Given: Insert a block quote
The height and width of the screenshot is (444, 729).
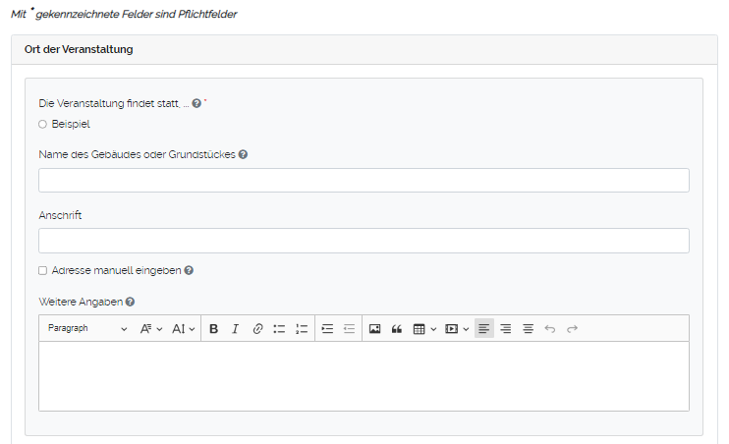Looking at the screenshot, I should pos(397,329).
